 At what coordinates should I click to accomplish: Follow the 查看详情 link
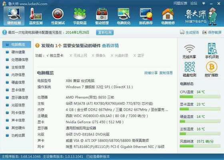[x=110, y=46]
